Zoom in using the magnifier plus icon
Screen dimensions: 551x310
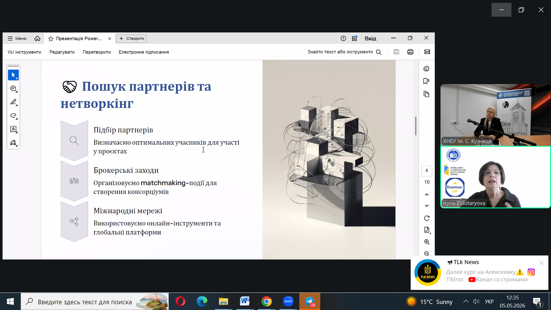pos(427,242)
